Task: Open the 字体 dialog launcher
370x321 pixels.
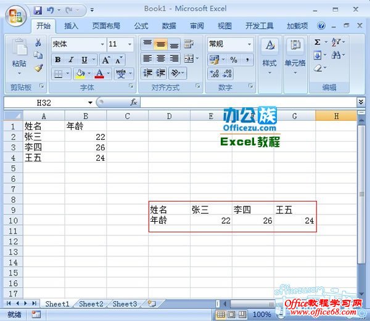Action: (x=131, y=86)
